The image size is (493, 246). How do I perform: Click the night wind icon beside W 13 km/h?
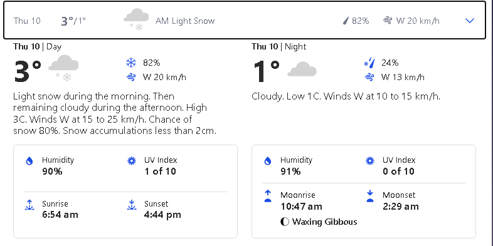pyautogui.click(x=369, y=77)
